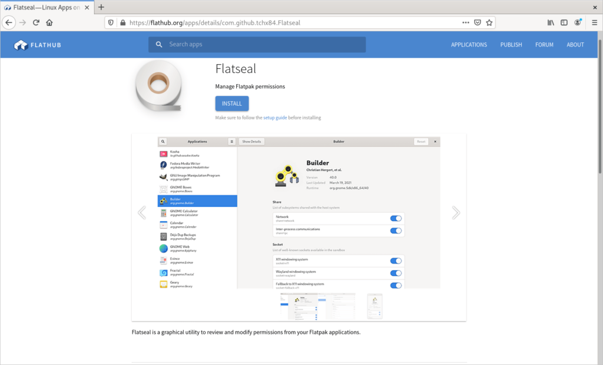The width and height of the screenshot is (603, 365).
Task: Click the highlighted Builder row
Action: [x=197, y=201]
